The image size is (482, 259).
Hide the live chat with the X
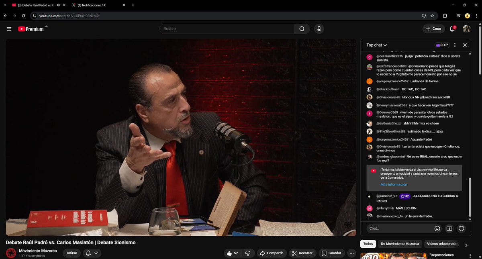pos(465,45)
